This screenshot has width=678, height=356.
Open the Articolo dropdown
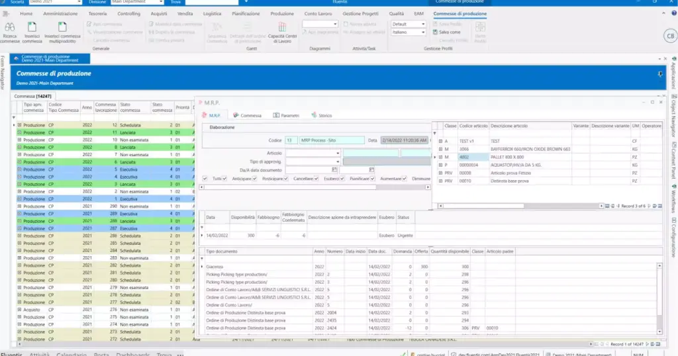click(x=337, y=154)
